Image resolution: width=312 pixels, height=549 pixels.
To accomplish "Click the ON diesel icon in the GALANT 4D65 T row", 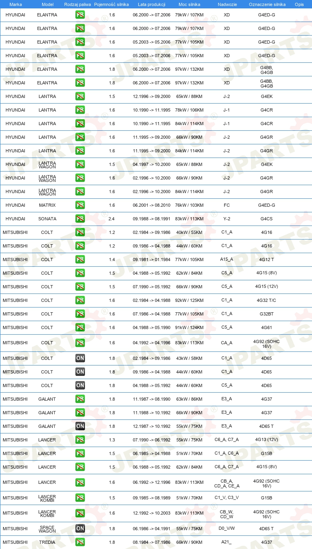I will [x=80, y=426].
